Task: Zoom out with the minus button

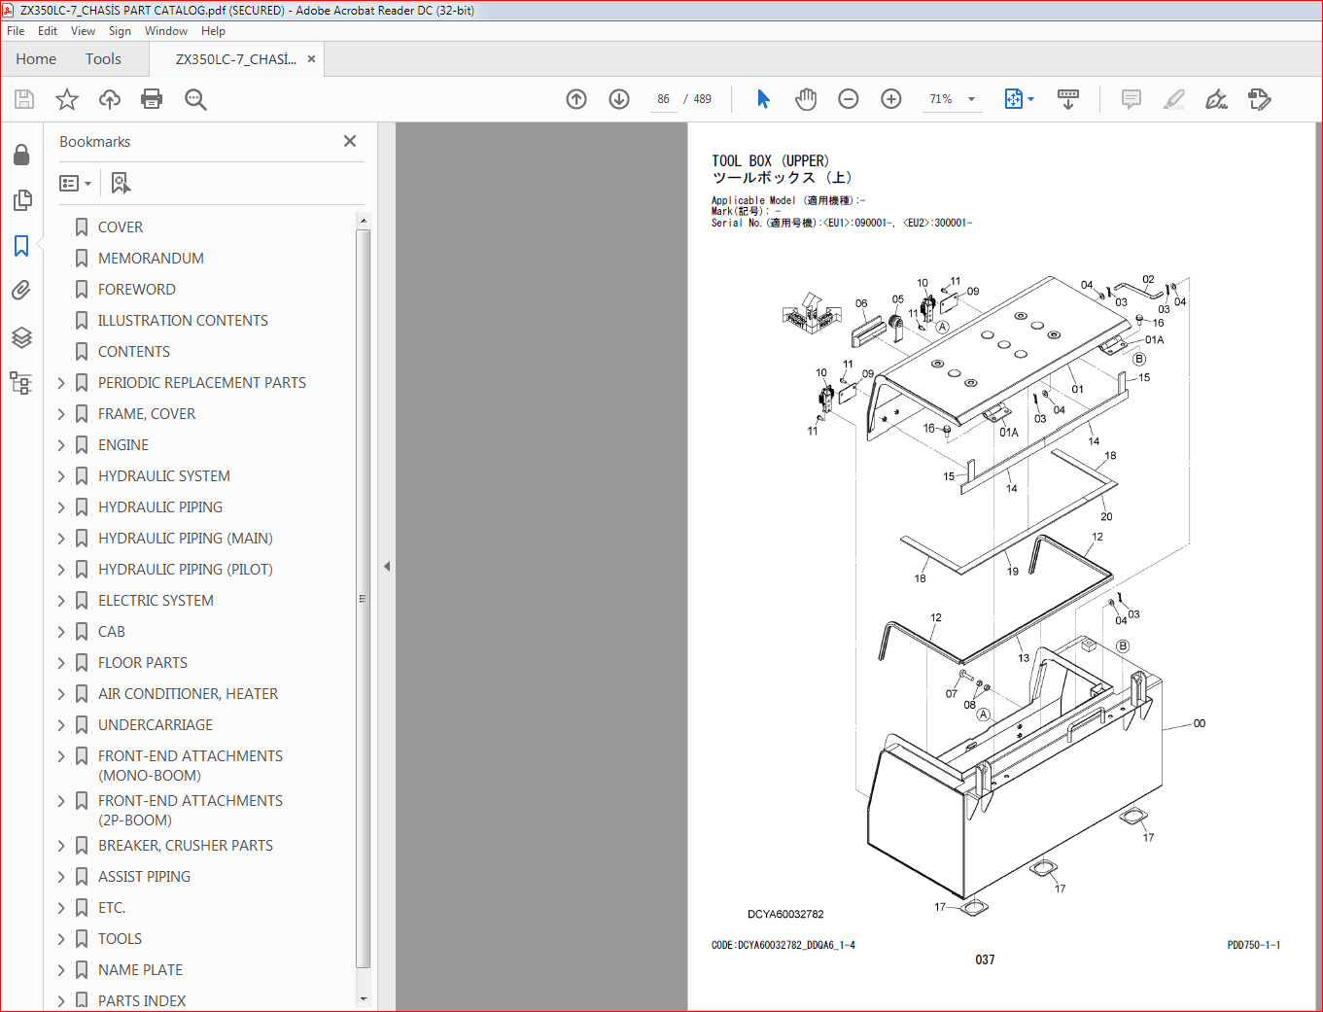Action: [x=849, y=99]
